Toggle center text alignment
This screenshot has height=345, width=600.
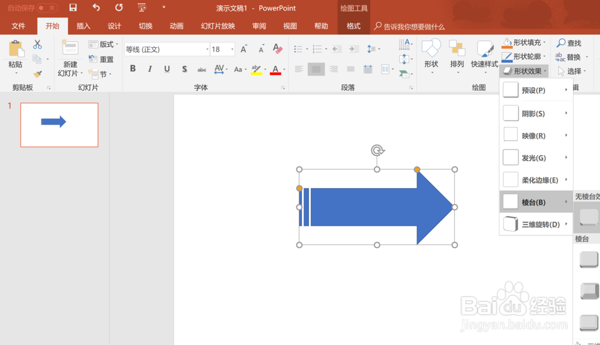click(316, 69)
